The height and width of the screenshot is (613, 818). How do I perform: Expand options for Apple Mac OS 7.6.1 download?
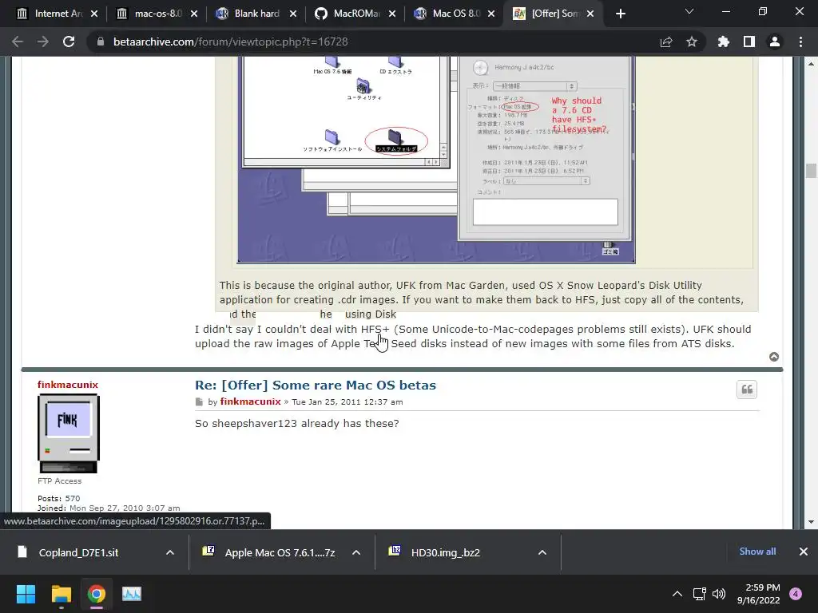pos(355,552)
